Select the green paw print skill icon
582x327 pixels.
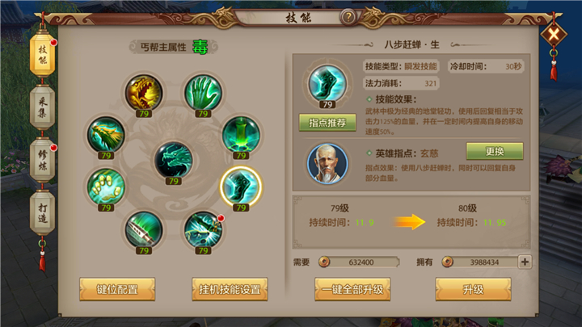[x=106, y=187]
